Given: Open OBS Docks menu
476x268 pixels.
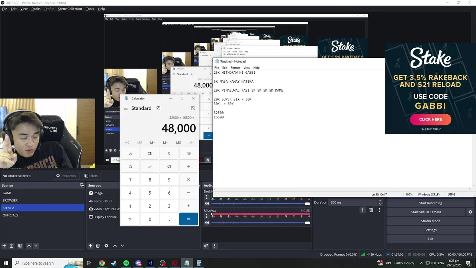Looking at the screenshot, I should 36,9.
